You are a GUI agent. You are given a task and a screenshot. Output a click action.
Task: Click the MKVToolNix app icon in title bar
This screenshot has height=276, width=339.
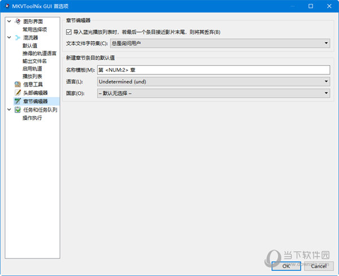coord(7,6)
